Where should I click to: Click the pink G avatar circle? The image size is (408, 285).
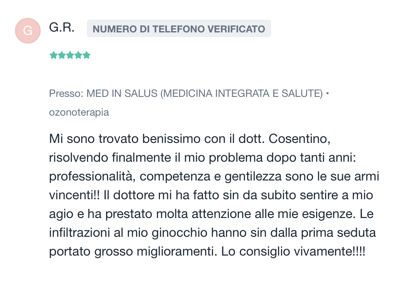point(28,31)
